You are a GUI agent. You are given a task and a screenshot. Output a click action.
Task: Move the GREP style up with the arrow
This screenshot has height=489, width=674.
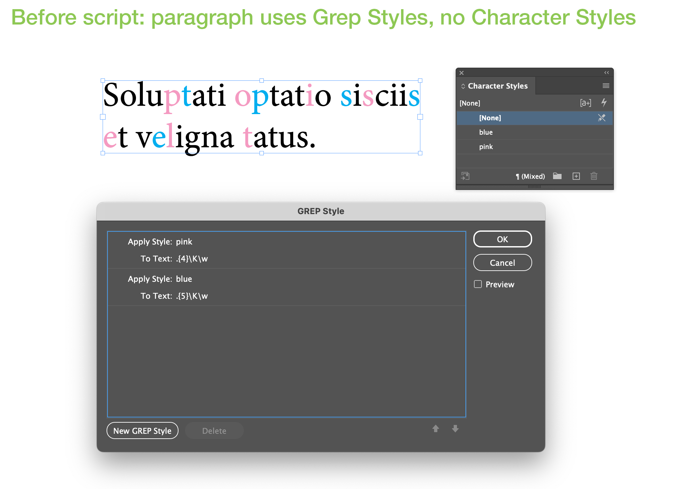(436, 429)
